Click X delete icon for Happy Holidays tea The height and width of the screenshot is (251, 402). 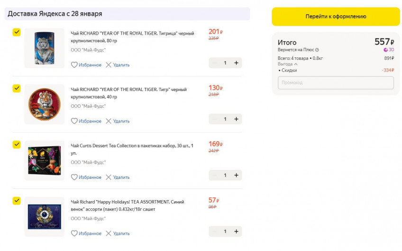109,233
